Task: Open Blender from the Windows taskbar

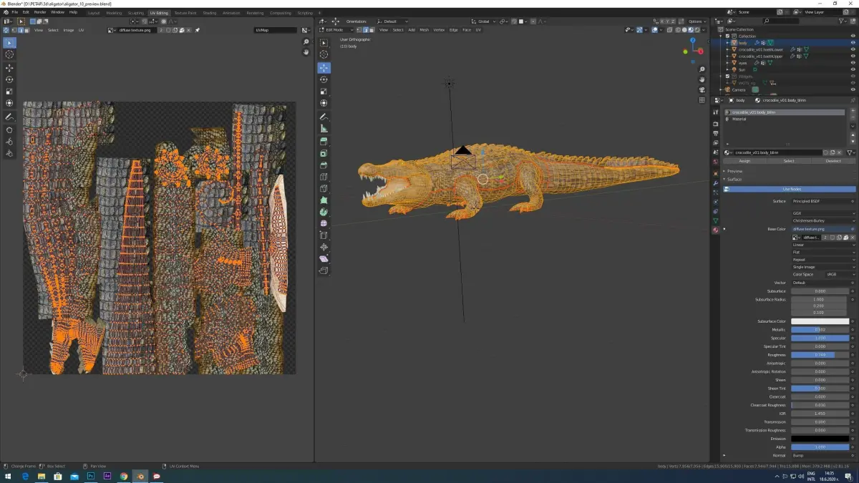Action: [140, 476]
